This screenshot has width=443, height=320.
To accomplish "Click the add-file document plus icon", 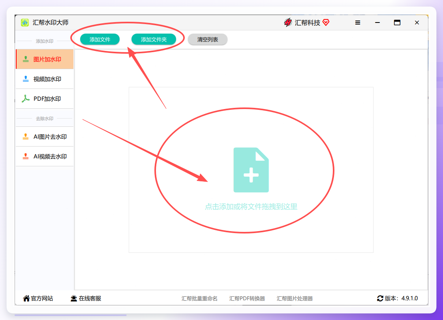I will 251,170.
